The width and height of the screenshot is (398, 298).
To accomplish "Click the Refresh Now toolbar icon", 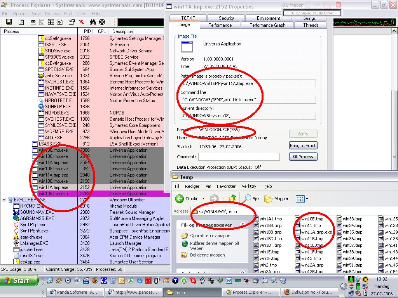I will click(21, 22).
